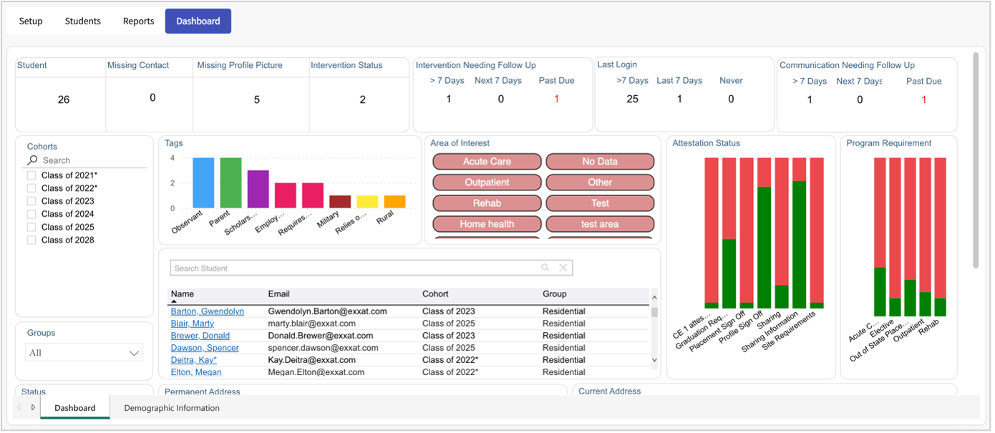Clear the Search Student box with the X
995x433 pixels.
click(x=563, y=268)
